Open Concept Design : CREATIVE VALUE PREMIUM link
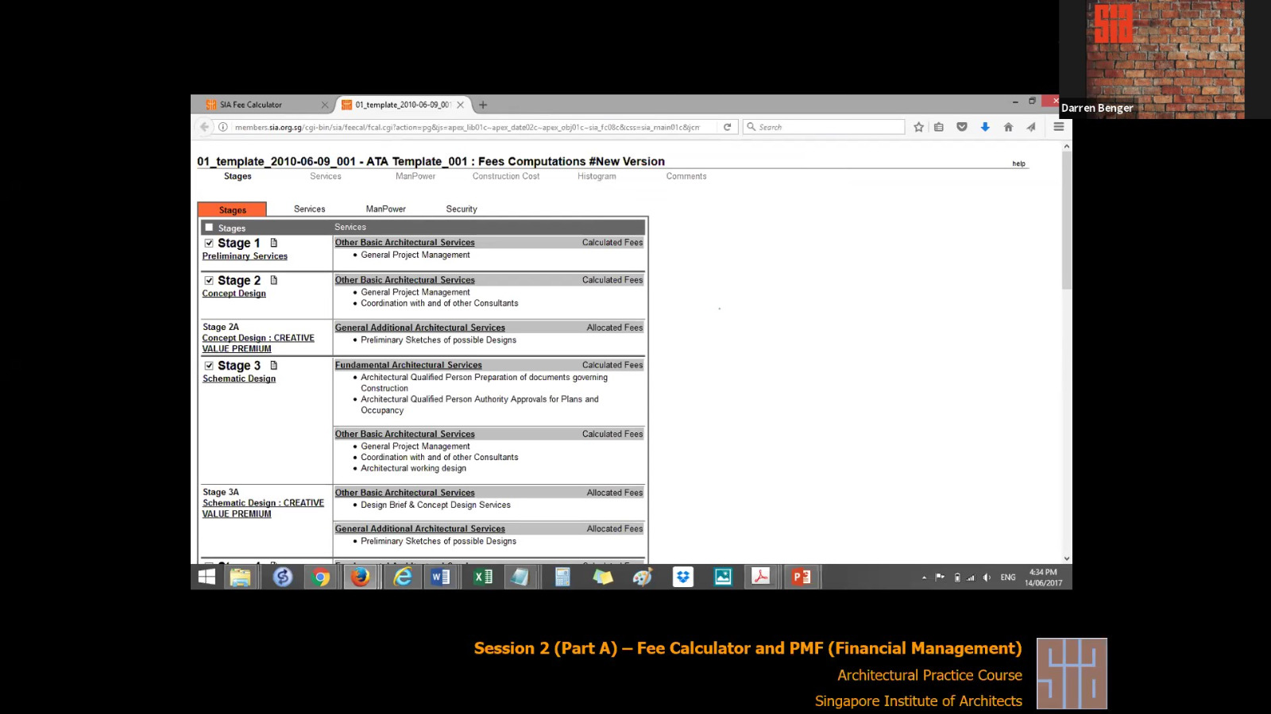1271x714 pixels. (x=258, y=344)
